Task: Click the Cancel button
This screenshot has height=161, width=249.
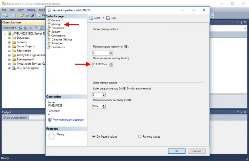Action: (x=197, y=151)
